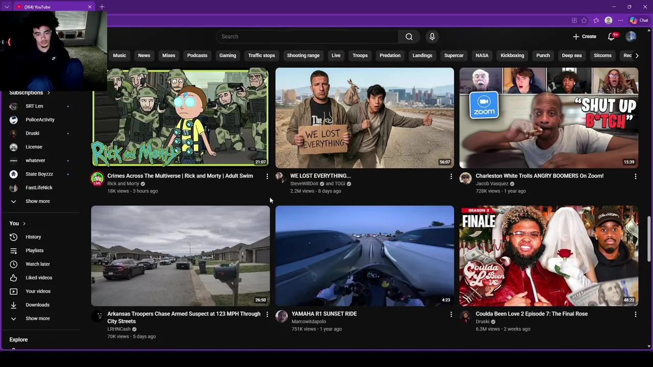Screen dimensions: 653x367
Task: Open the Copilot Chat button
Action: [x=639, y=20]
